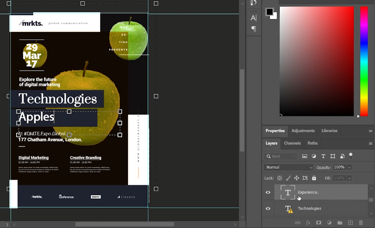Open the layer style fx menu
375x228 pixels.
(x=308, y=223)
